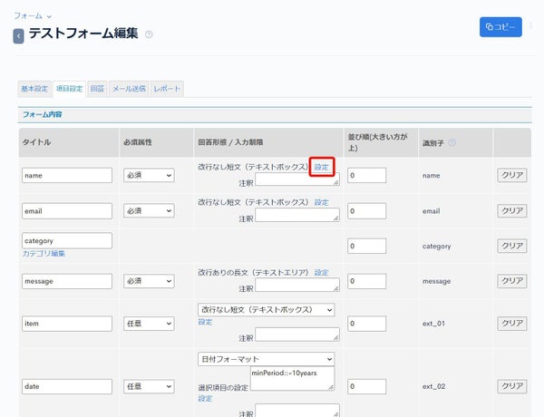Viewport: 544px width, 417px height.
Task: Switch to the メール送信 tab
Action: click(x=129, y=89)
